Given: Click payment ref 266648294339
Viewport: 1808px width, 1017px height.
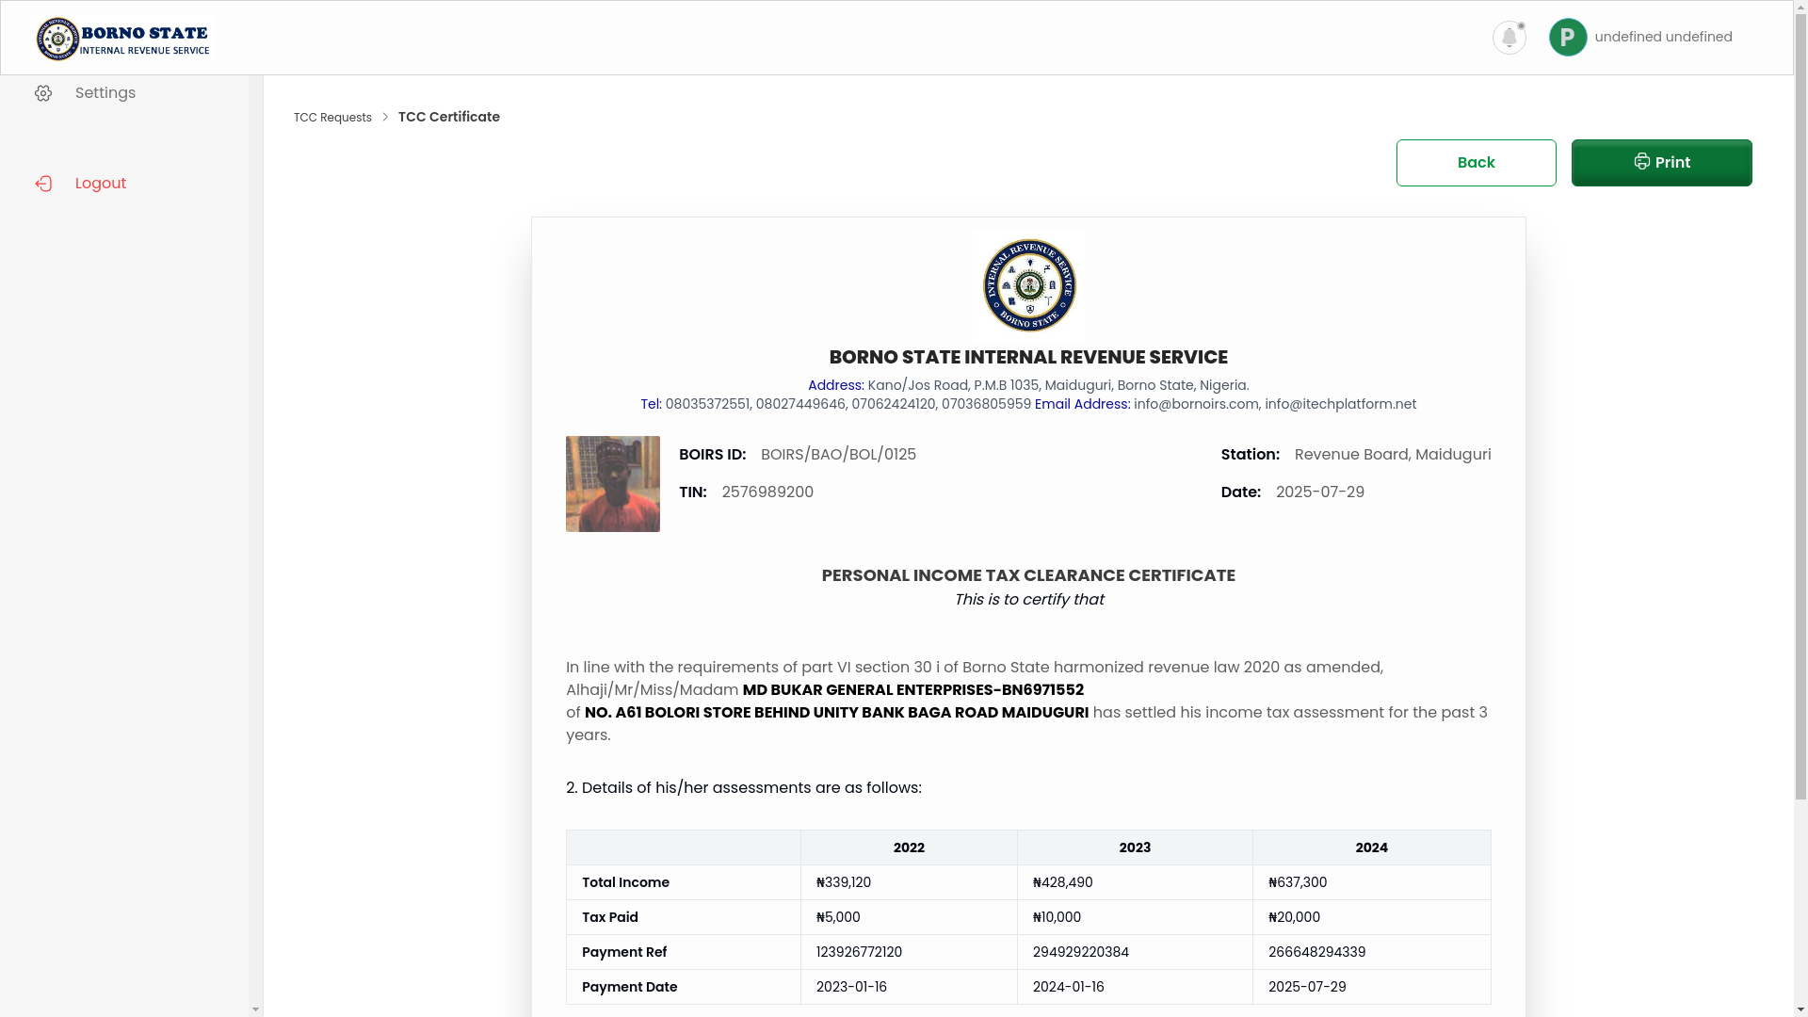Looking at the screenshot, I should coord(1316,952).
